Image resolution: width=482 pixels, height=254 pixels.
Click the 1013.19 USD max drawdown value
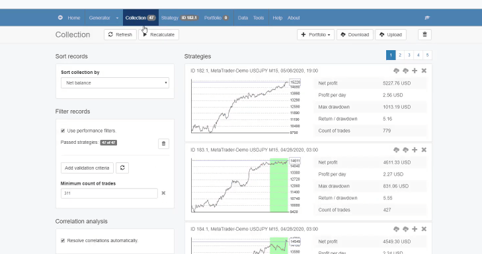(x=397, y=107)
